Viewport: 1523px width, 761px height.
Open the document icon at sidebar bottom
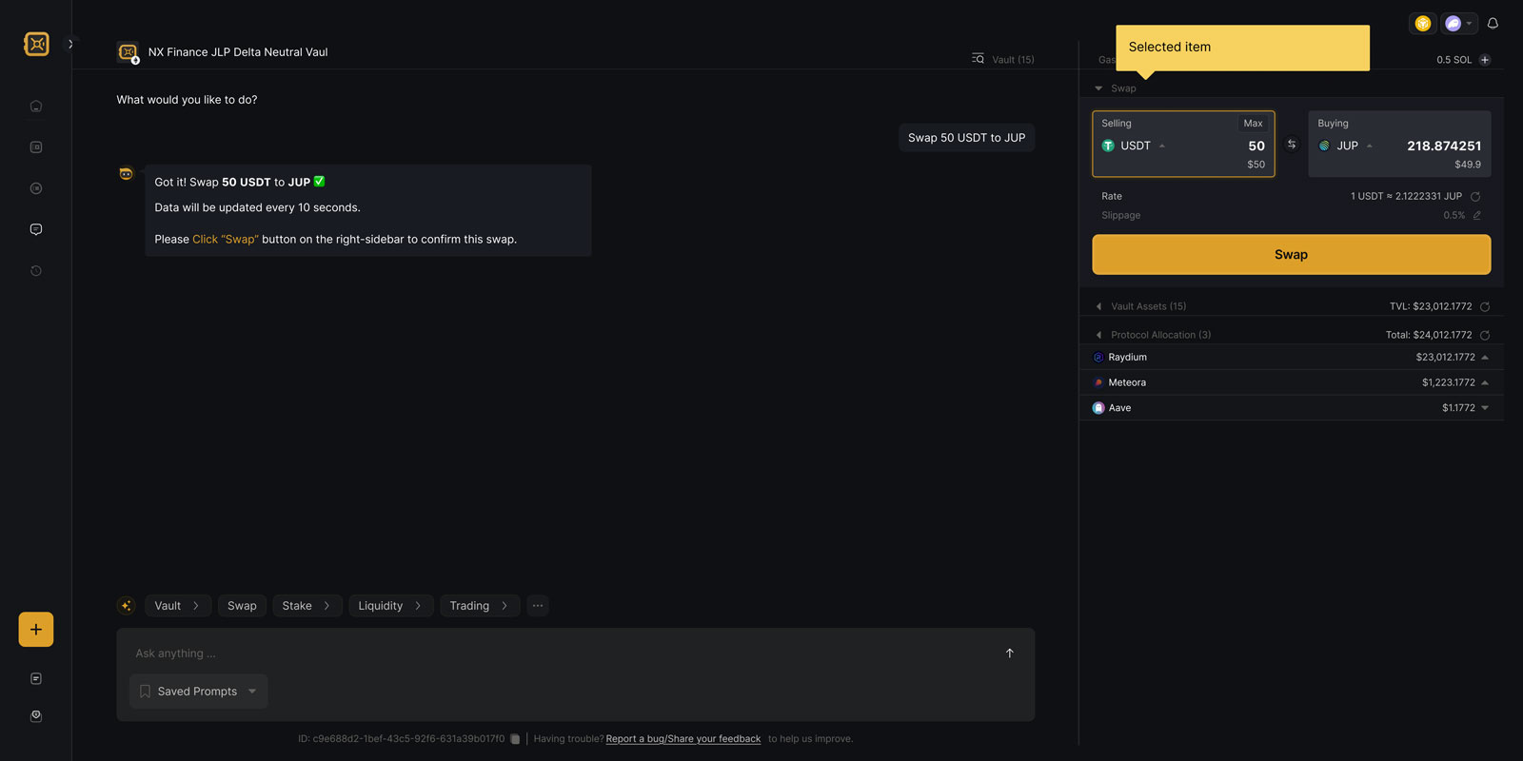coord(36,679)
